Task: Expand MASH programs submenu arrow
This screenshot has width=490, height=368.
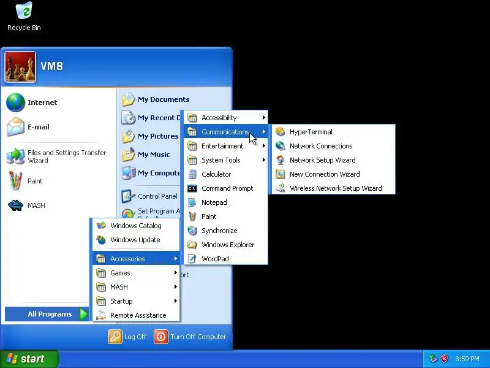Action: [175, 287]
